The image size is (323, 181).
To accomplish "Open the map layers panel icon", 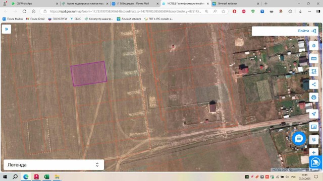I will (313, 46).
